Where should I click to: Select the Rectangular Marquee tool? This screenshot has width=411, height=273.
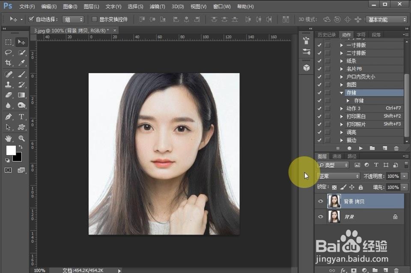pyautogui.click(x=9, y=42)
